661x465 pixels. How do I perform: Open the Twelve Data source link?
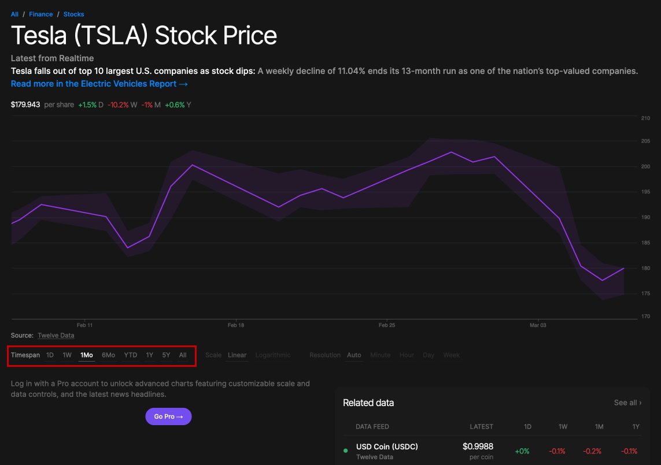pyautogui.click(x=56, y=335)
